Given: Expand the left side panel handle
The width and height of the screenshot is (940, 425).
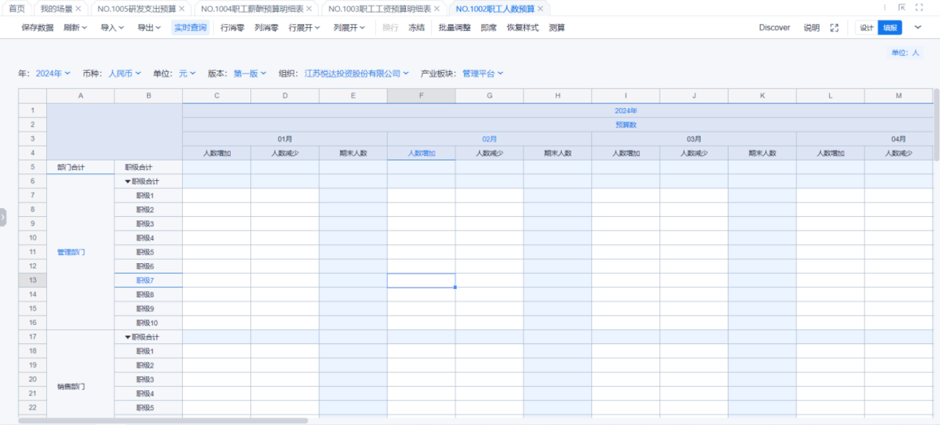Looking at the screenshot, I should [3, 218].
